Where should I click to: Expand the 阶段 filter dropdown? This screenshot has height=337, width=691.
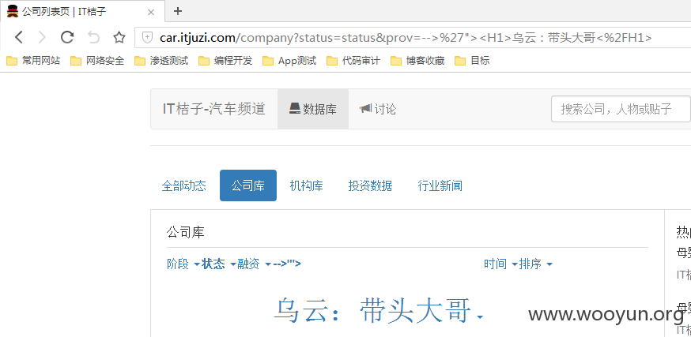[x=183, y=264]
